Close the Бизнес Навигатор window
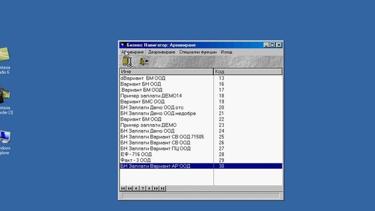Image resolution: width=375 pixels, height=211 pixels. (279, 45)
